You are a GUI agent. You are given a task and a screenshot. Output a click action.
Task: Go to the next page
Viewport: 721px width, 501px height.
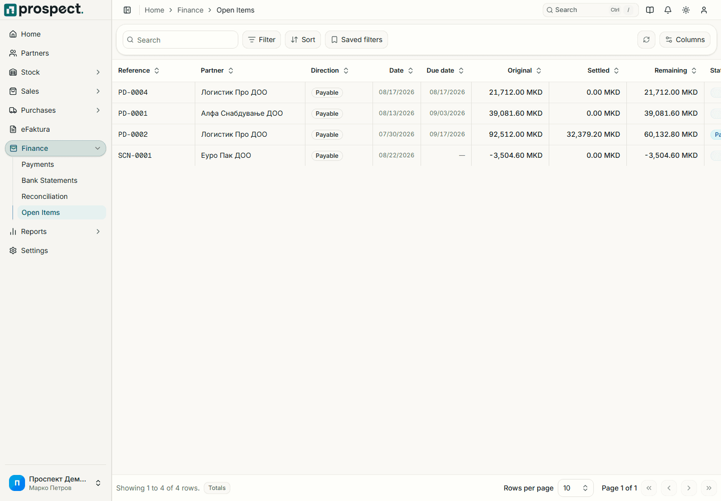[689, 488]
